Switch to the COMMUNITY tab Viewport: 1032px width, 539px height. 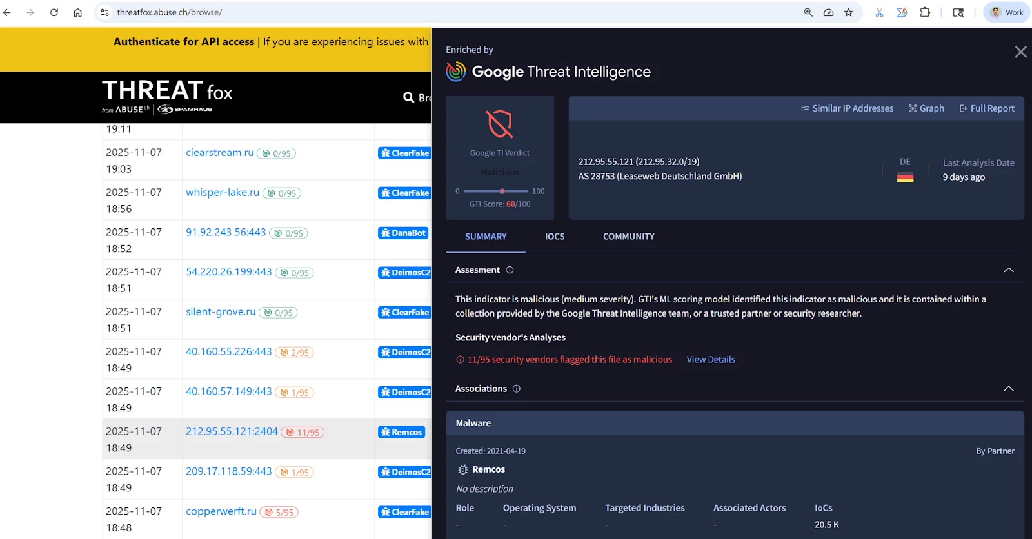point(629,237)
